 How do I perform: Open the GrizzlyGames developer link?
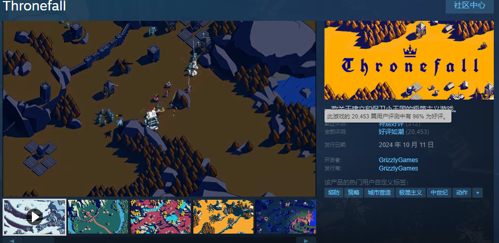pos(398,160)
